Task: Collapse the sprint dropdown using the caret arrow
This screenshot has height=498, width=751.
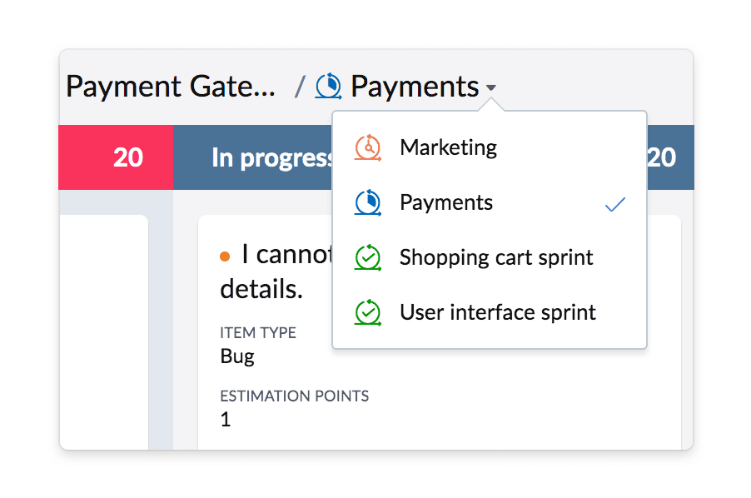Action: [491, 87]
